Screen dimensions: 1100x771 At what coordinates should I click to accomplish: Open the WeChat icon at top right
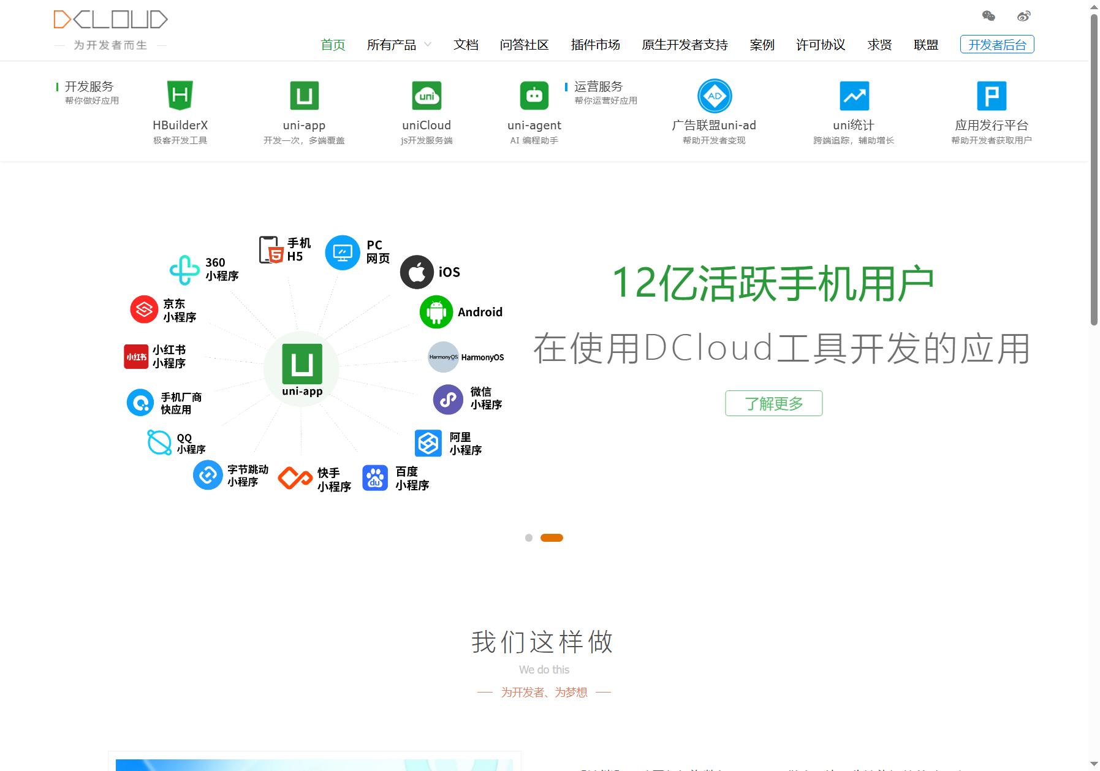pyautogui.click(x=988, y=16)
